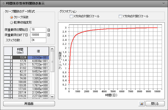Select the クリープ係数 radio button

click(x=11, y=17)
